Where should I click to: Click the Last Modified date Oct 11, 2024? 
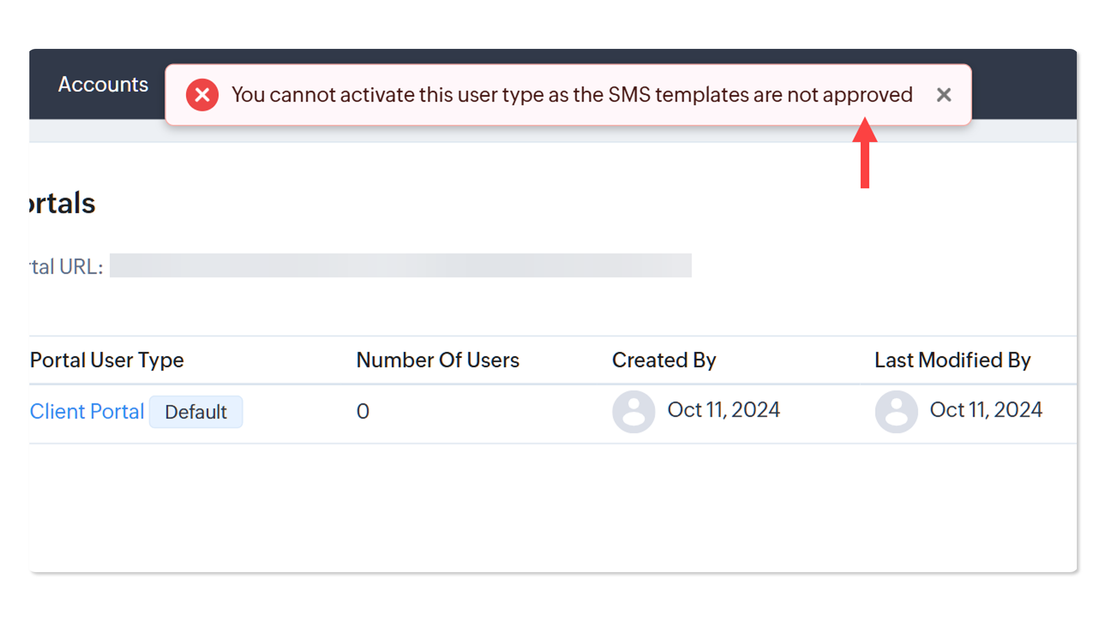pyautogui.click(x=986, y=410)
